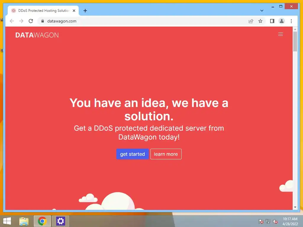Viewport: 303px width, 227px height.
Task: Click the page scrollbar thumb
Action: tap(295, 41)
